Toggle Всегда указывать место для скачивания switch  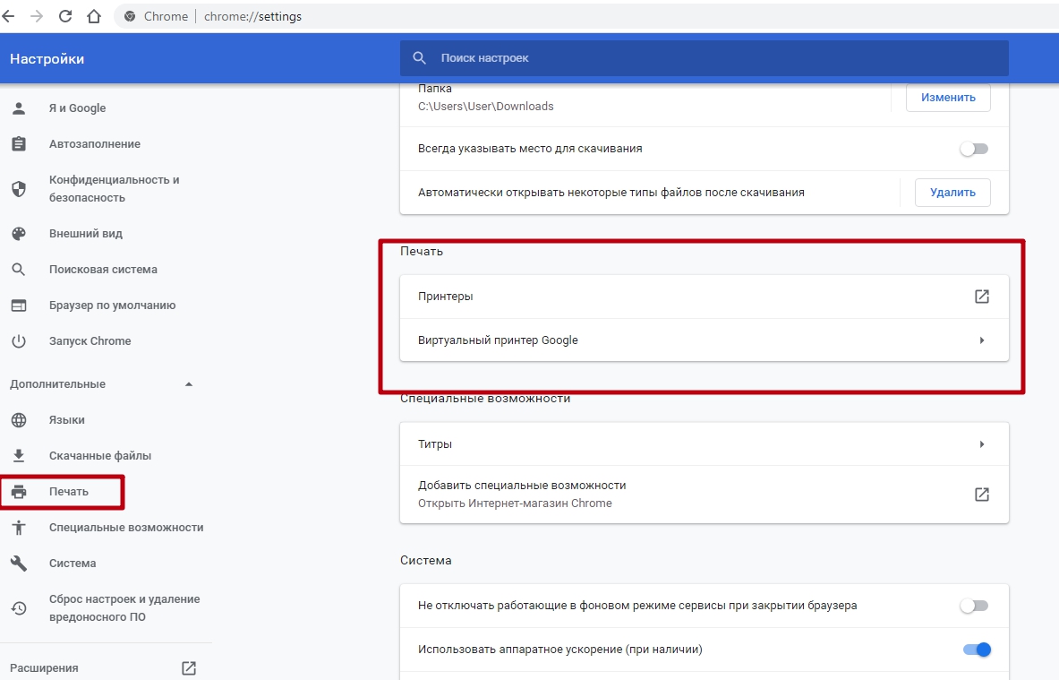click(974, 149)
